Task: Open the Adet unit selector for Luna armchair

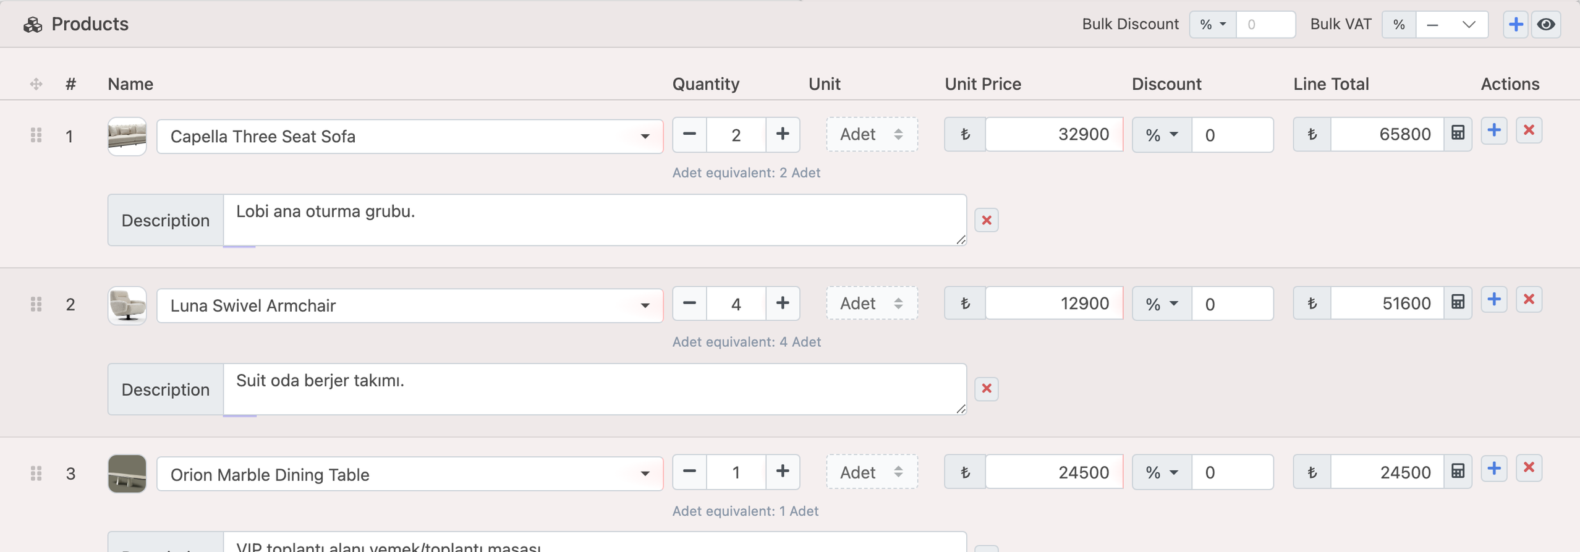Action: [872, 304]
